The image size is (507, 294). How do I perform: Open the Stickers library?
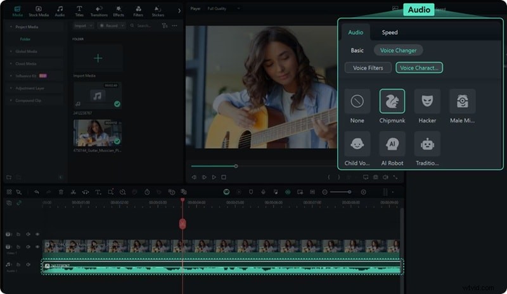(x=158, y=10)
